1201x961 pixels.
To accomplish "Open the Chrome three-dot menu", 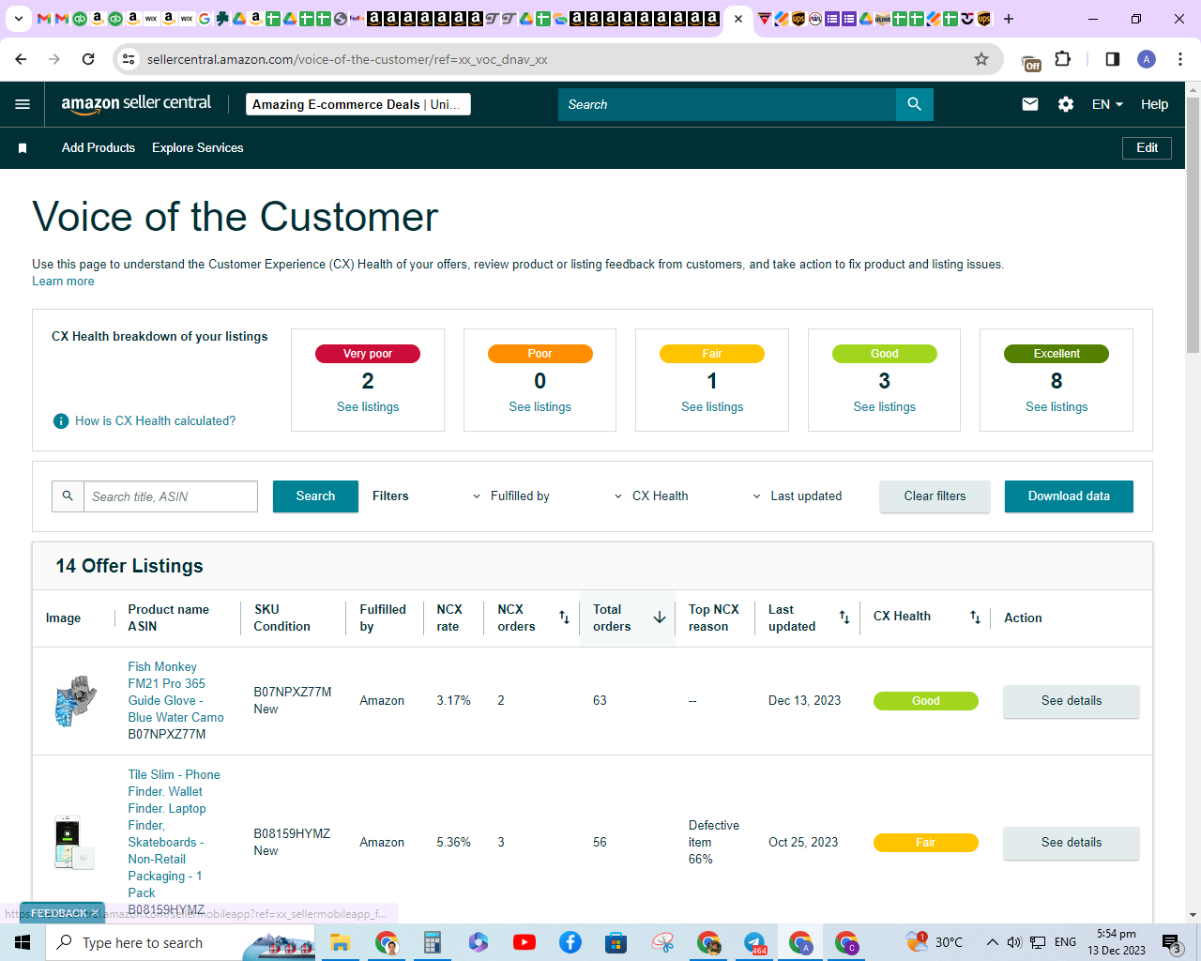I will (x=1180, y=59).
